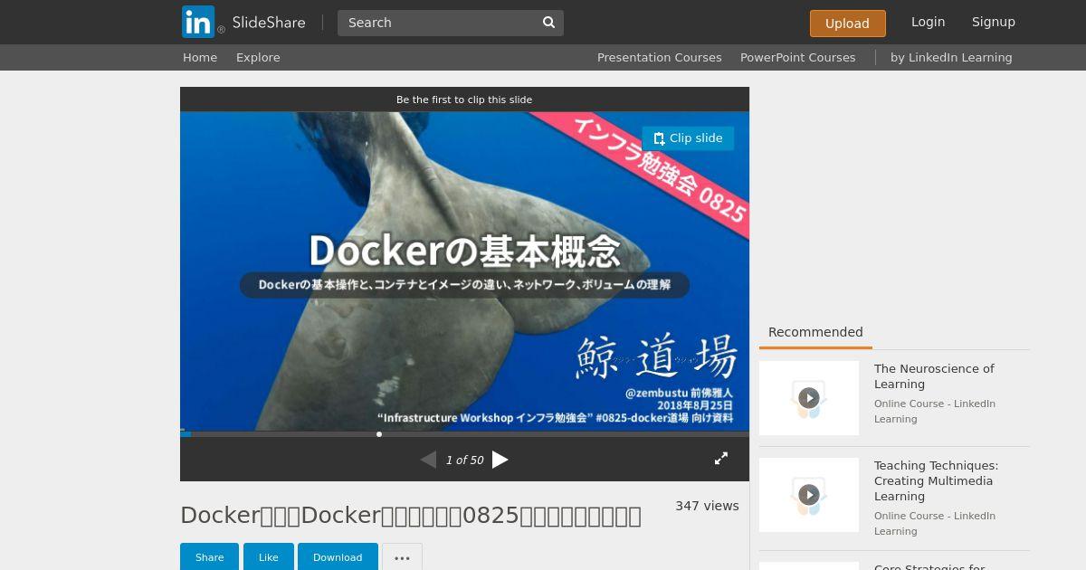Image resolution: width=1086 pixels, height=570 pixels.
Task: Select the Recommended tab
Action: (x=815, y=332)
